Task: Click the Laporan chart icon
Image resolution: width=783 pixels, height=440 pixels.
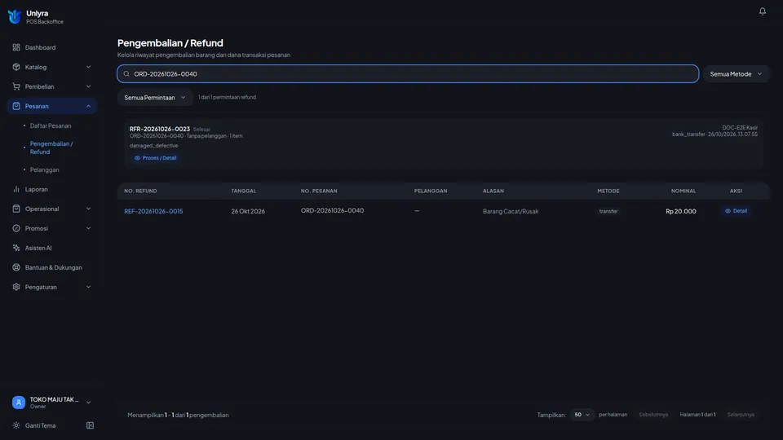Action: pos(16,189)
